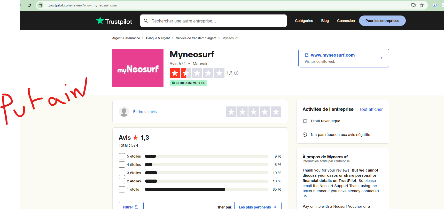Select the fifth star in the review rating
The height and width of the screenshot is (209, 444).
pos(276,112)
